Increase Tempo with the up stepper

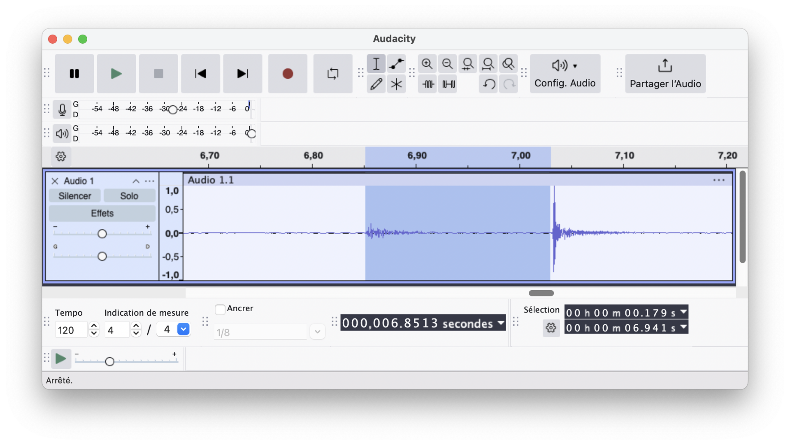point(94,326)
